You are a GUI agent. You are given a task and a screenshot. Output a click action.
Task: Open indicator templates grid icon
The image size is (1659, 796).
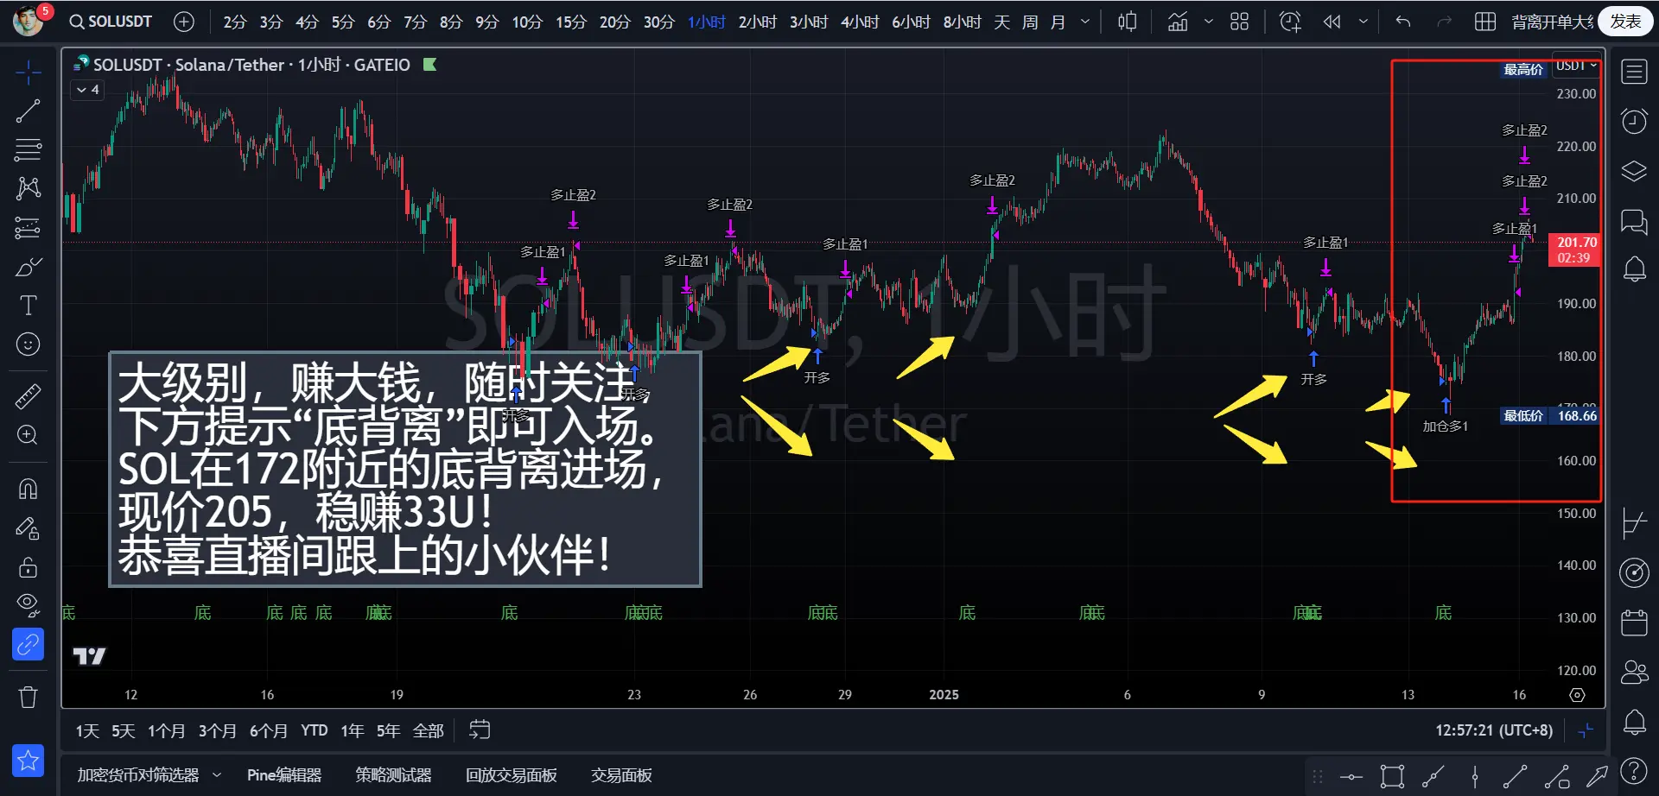(1239, 22)
